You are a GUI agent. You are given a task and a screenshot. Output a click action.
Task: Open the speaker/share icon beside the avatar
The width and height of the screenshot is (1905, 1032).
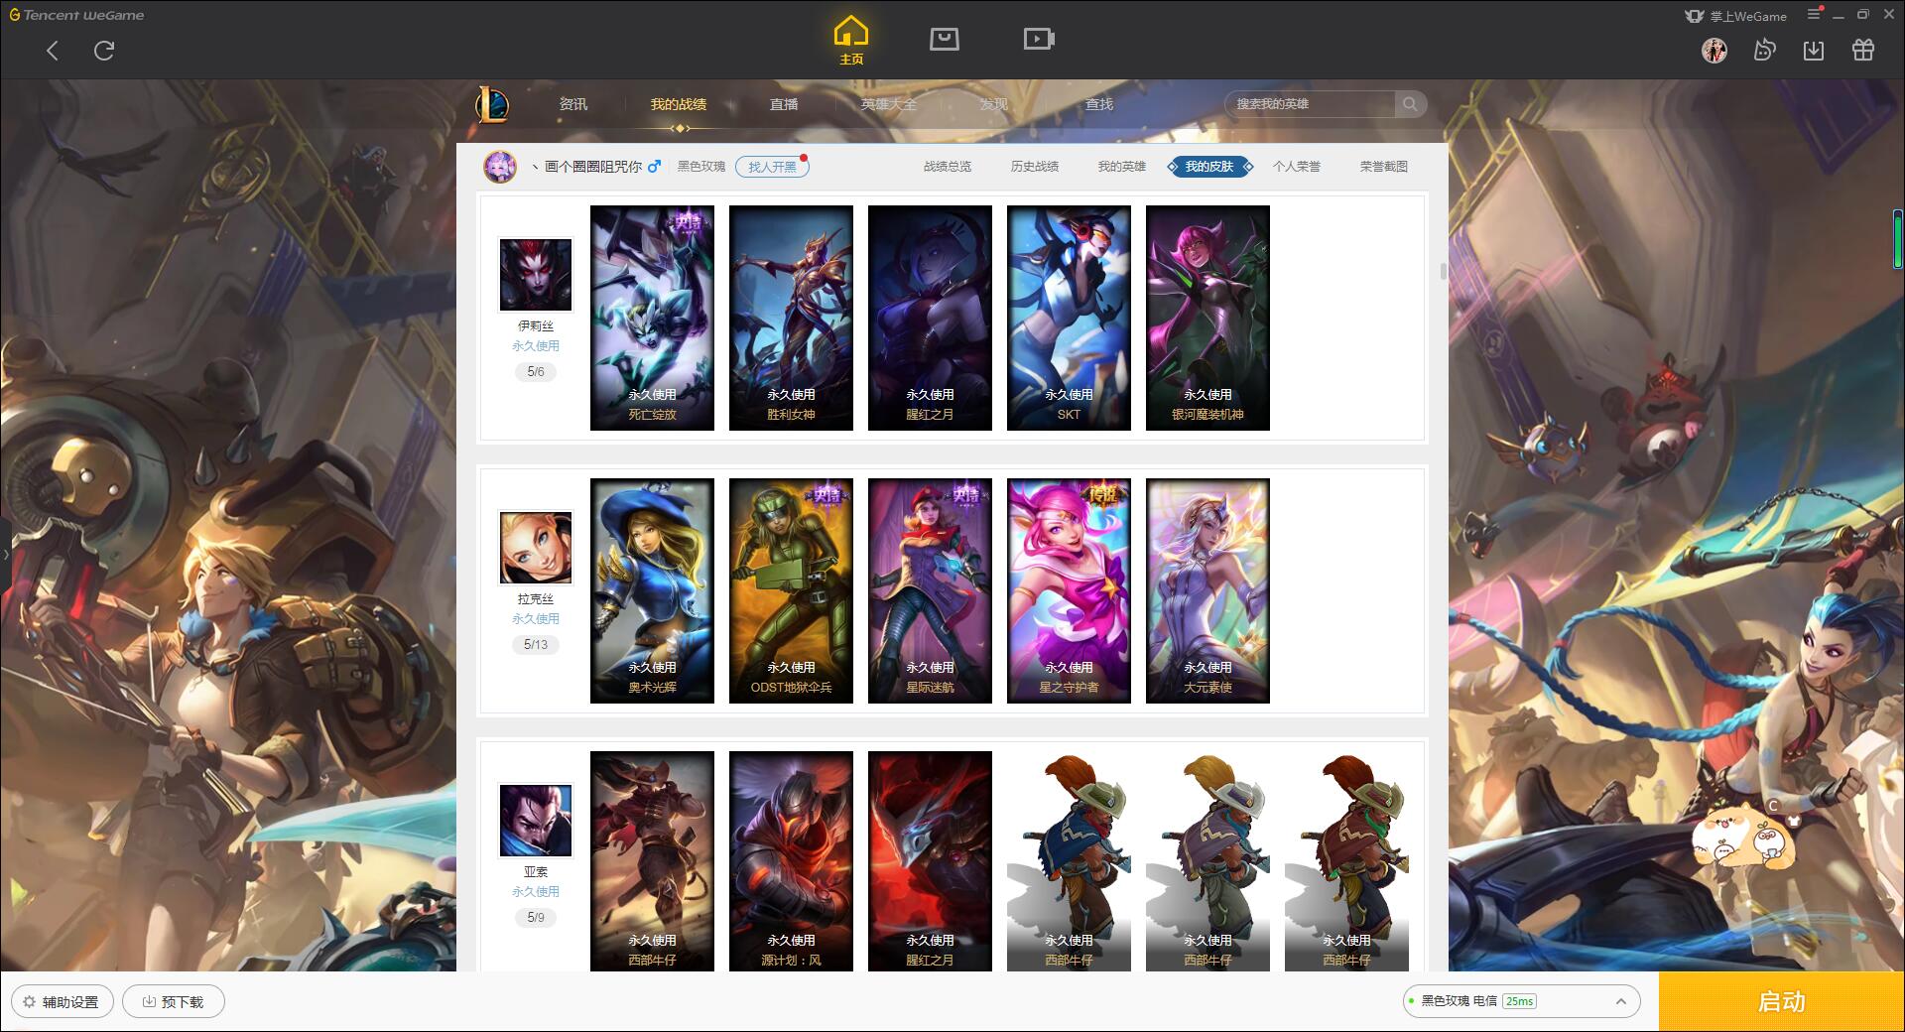[1764, 50]
